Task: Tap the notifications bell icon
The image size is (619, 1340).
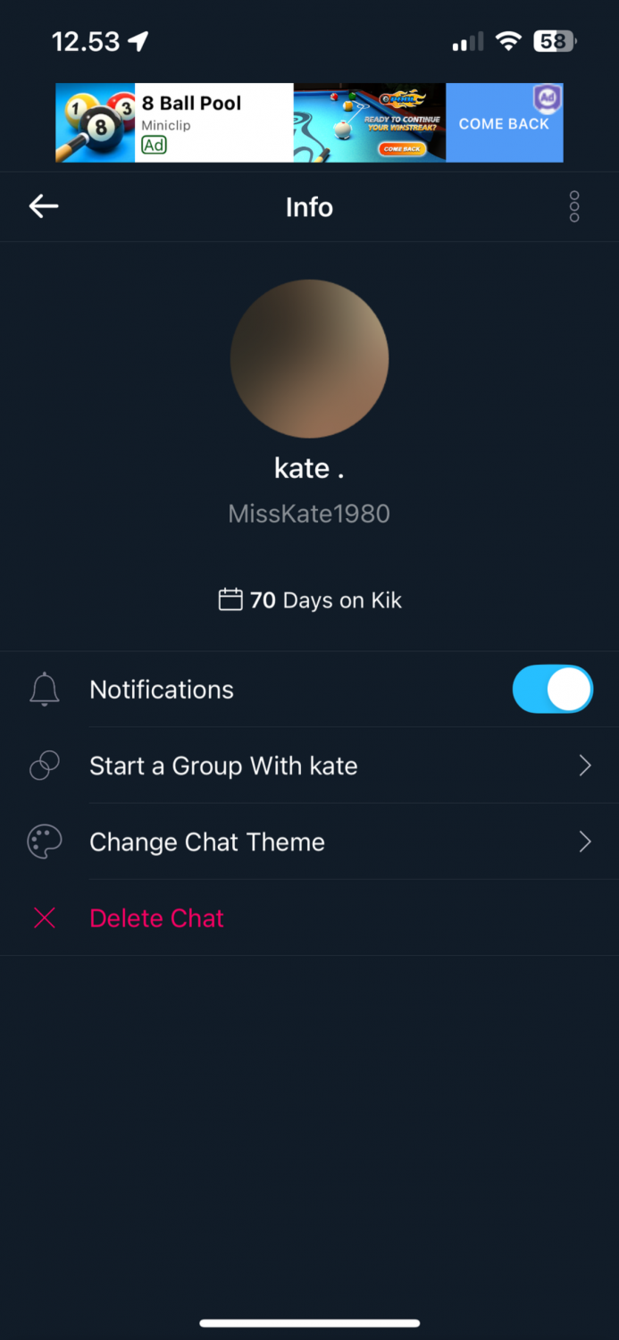Action: tap(45, 690)
